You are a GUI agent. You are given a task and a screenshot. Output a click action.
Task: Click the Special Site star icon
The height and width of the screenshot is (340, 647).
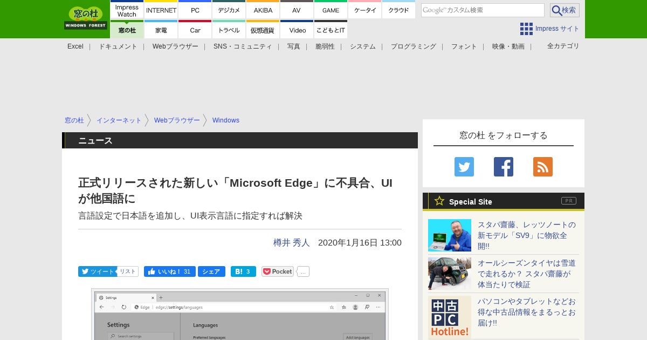pos(439,201)
